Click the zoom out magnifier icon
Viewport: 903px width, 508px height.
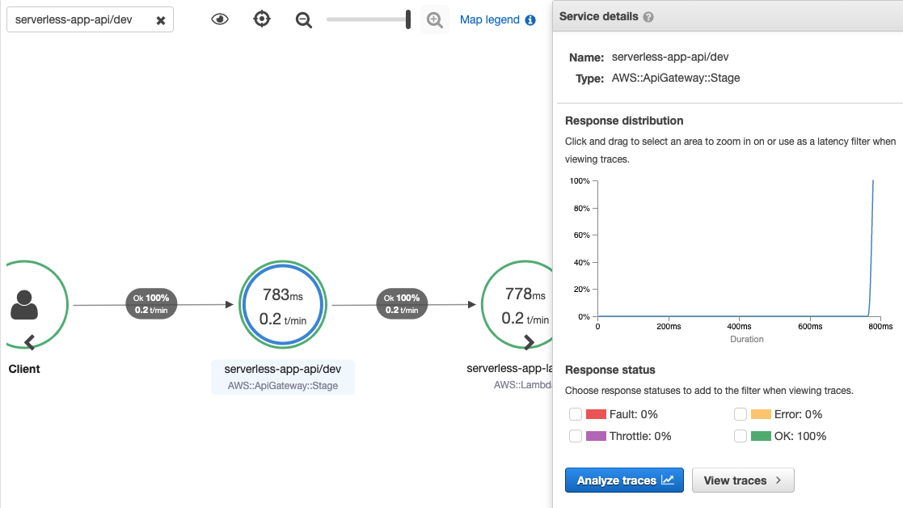(303, 20)
